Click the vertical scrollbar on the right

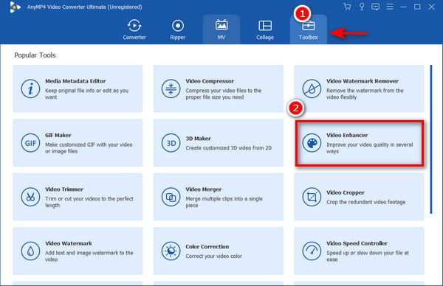click(x=431, y=139)
